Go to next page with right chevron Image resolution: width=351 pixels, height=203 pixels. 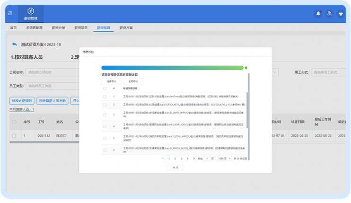[193, 159]
